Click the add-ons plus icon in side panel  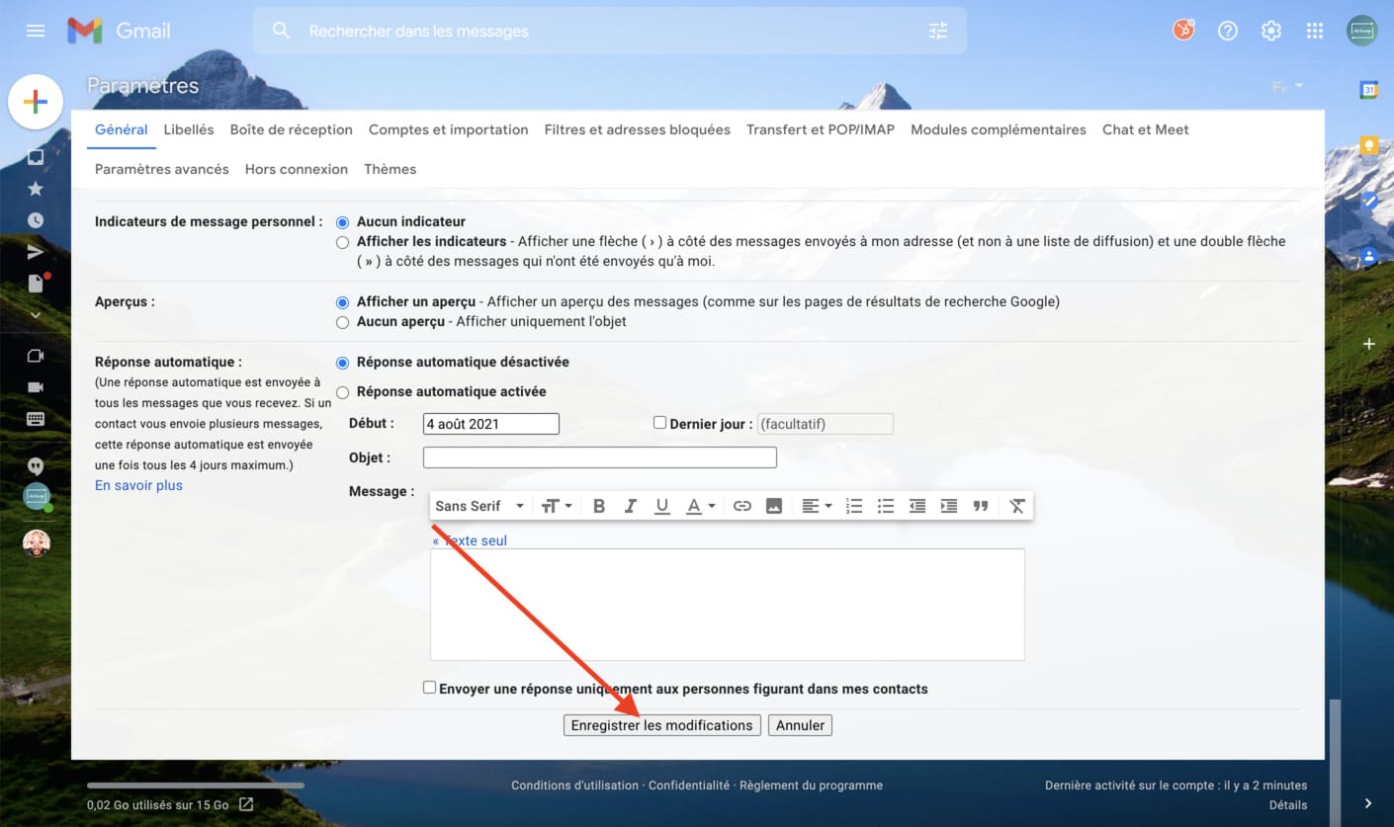click(1369, 344)
